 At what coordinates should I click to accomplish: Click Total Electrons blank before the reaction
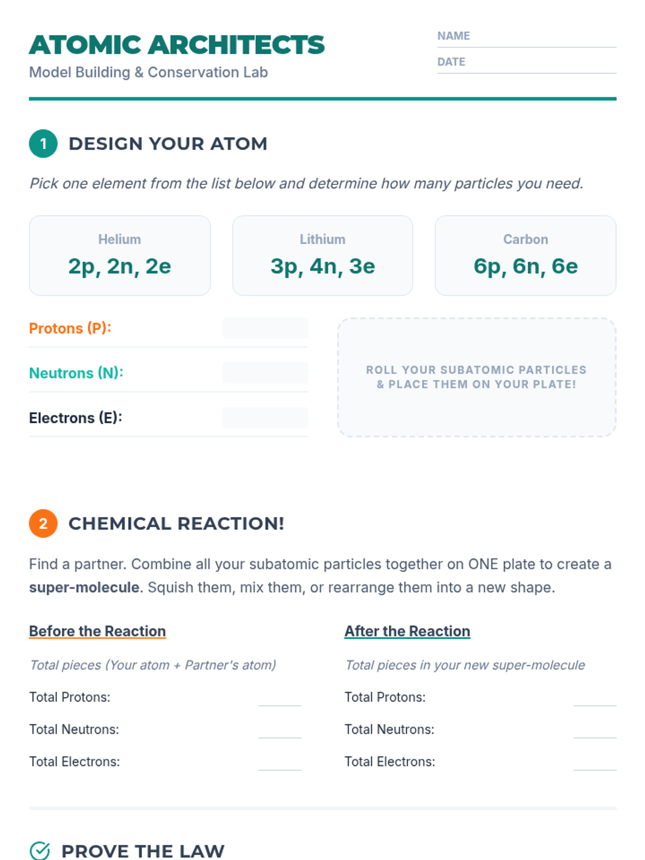(x=279, y=763)
